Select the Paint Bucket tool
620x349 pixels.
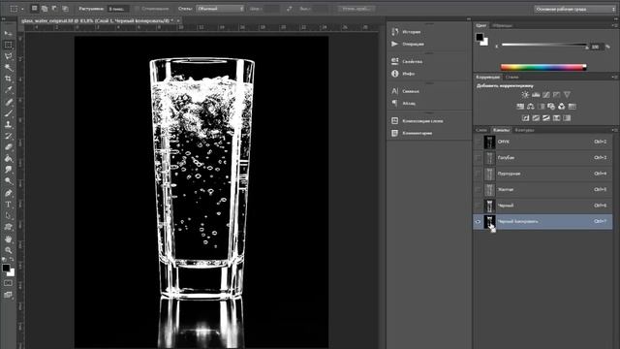pyautogui.click(x=8, y=159)
